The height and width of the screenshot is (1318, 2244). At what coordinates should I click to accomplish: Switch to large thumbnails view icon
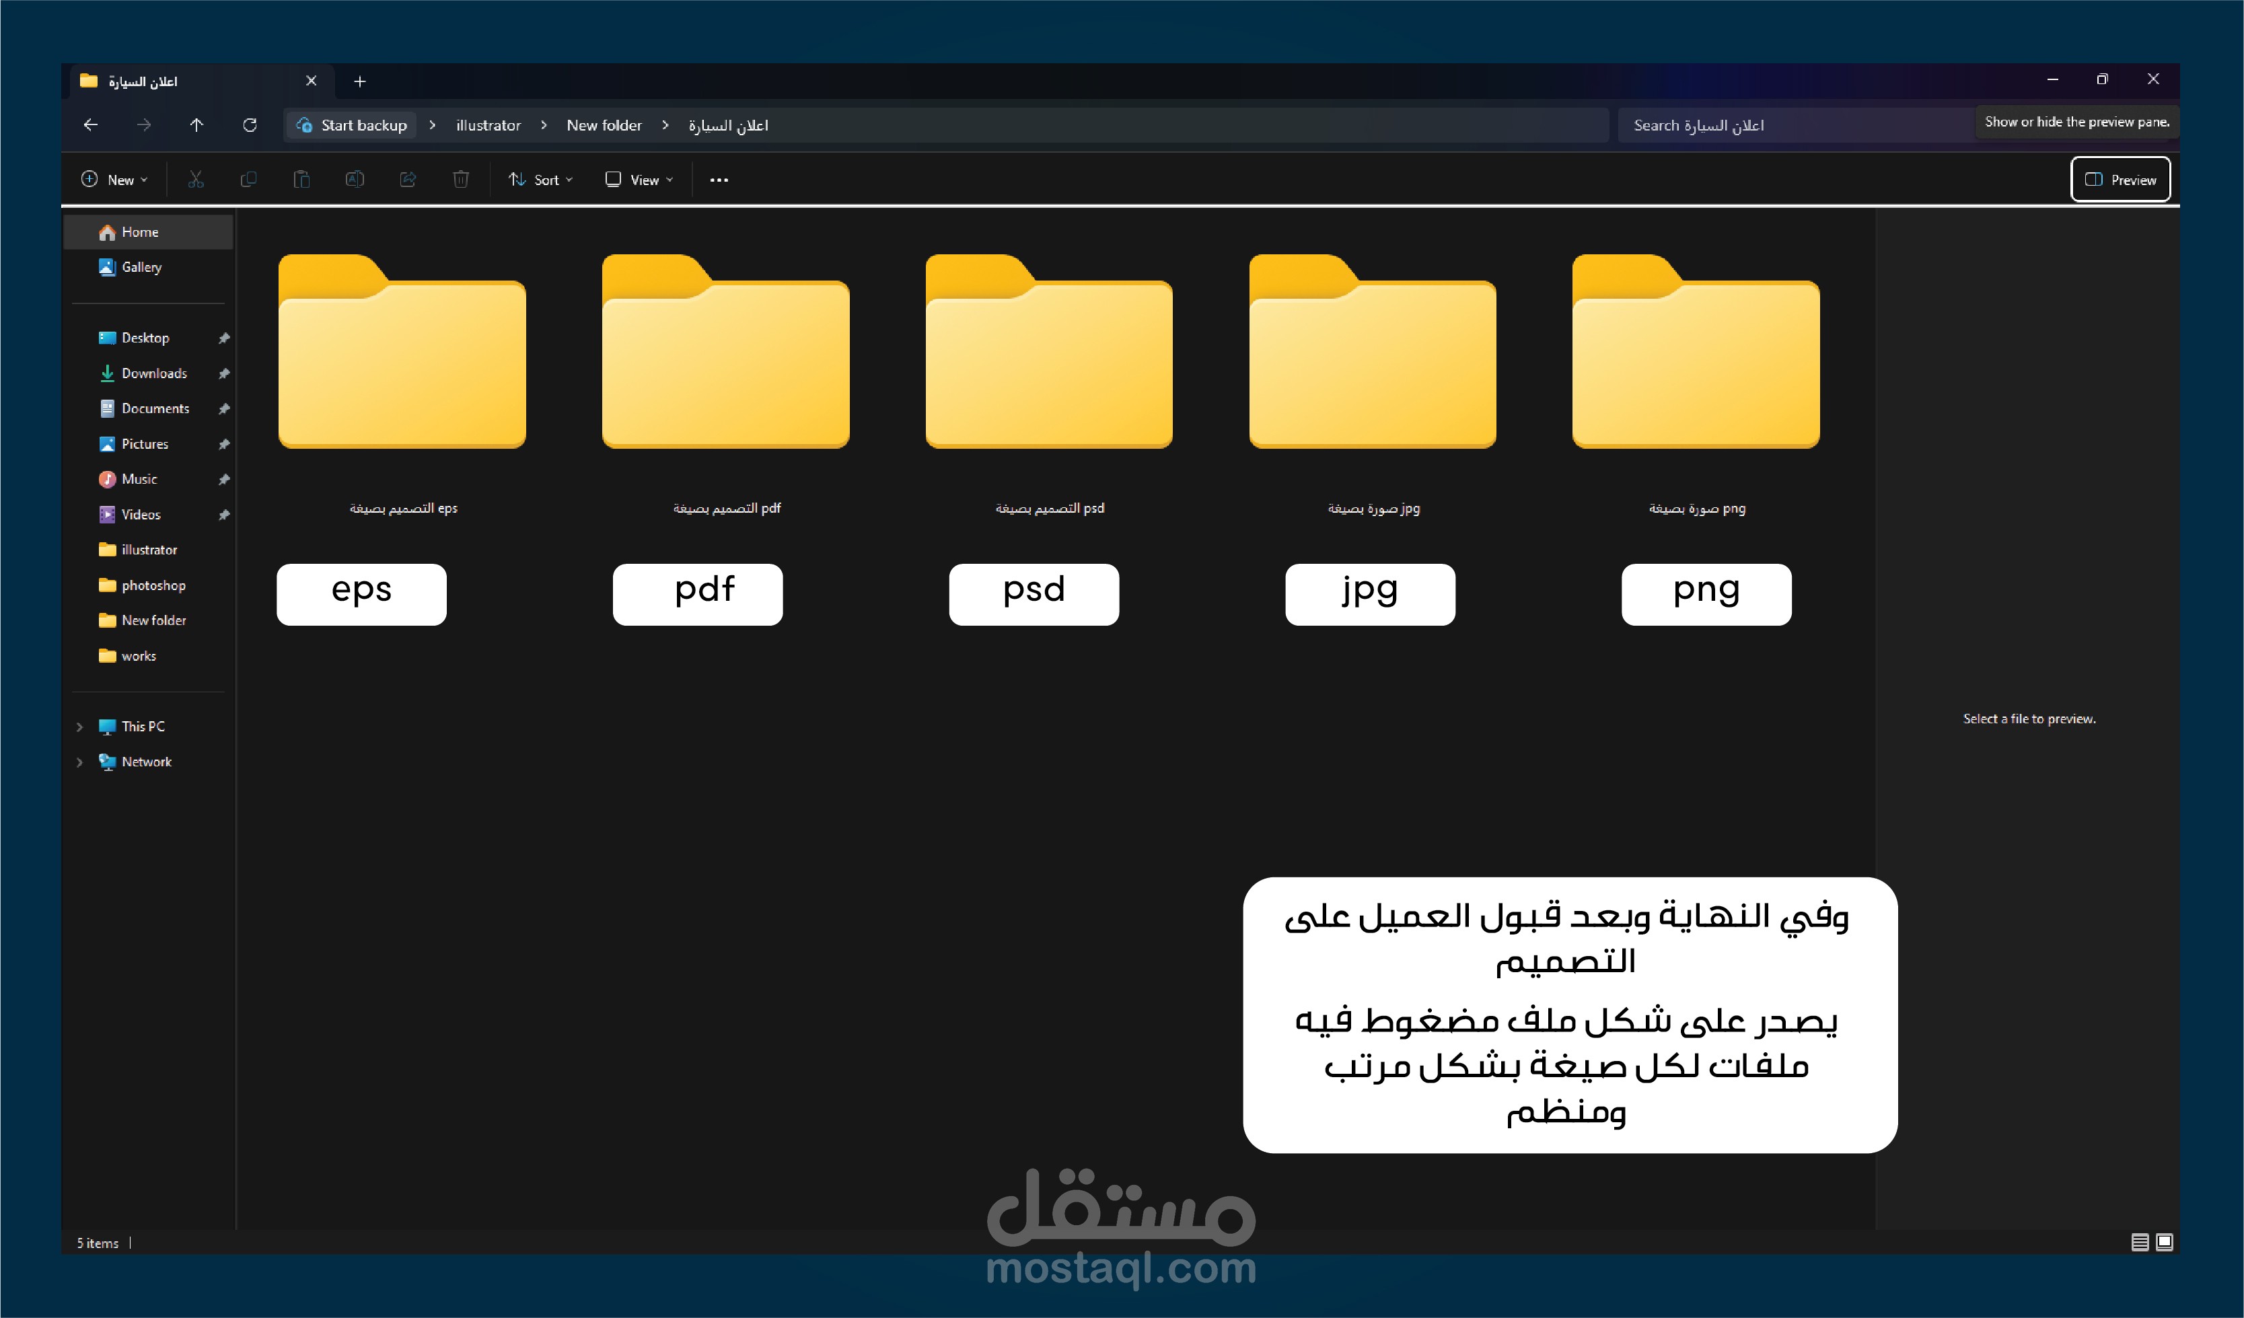point(2165,1242)
